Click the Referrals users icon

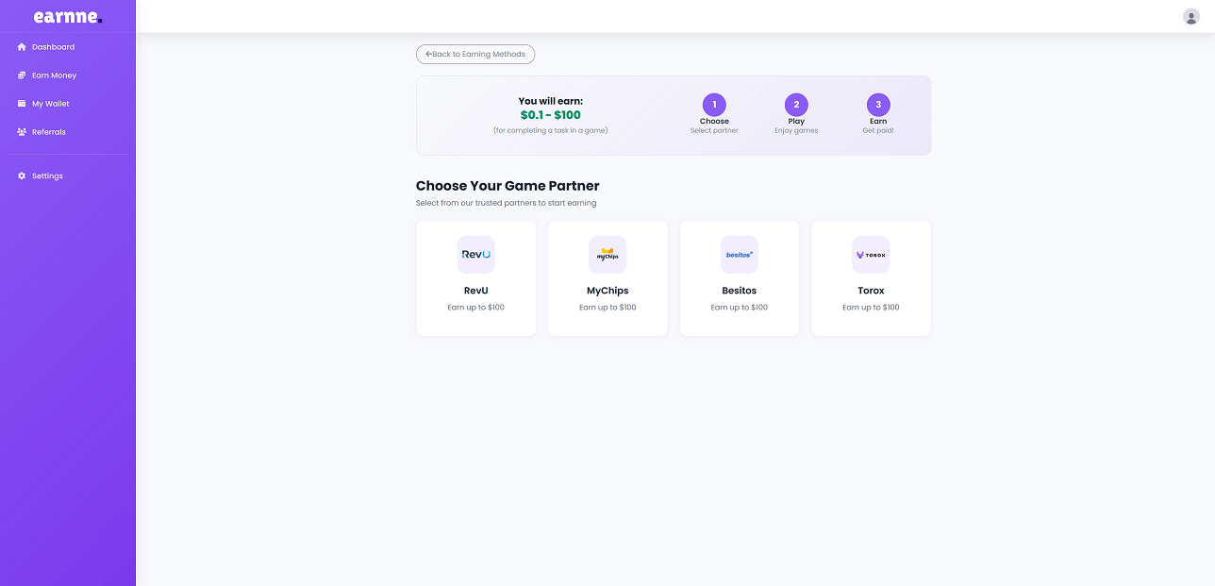pyautogui.click(x=20, y=131)
